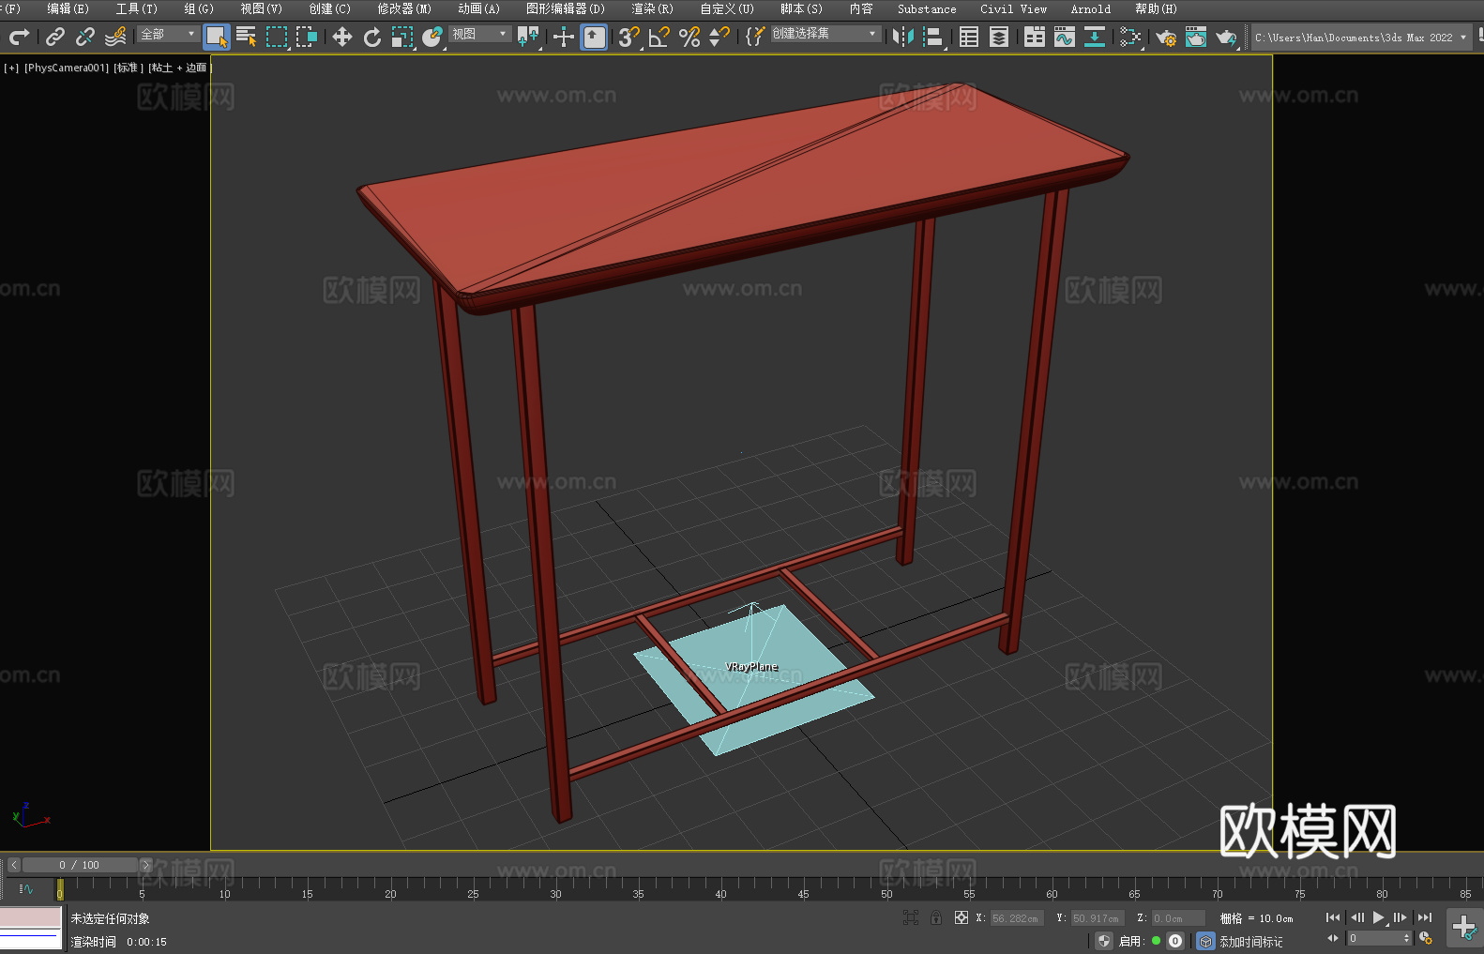
Task: Click the Y coordinate field
Action: click(x=1097, y=918)
